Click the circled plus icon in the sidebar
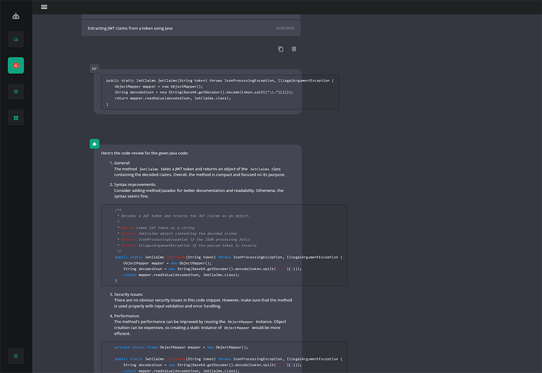This screenshot has height=373, width=542. click(16, 91)
